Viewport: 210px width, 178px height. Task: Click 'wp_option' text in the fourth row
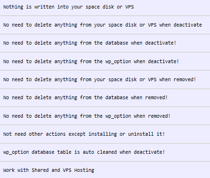click(x=118, y=62)
